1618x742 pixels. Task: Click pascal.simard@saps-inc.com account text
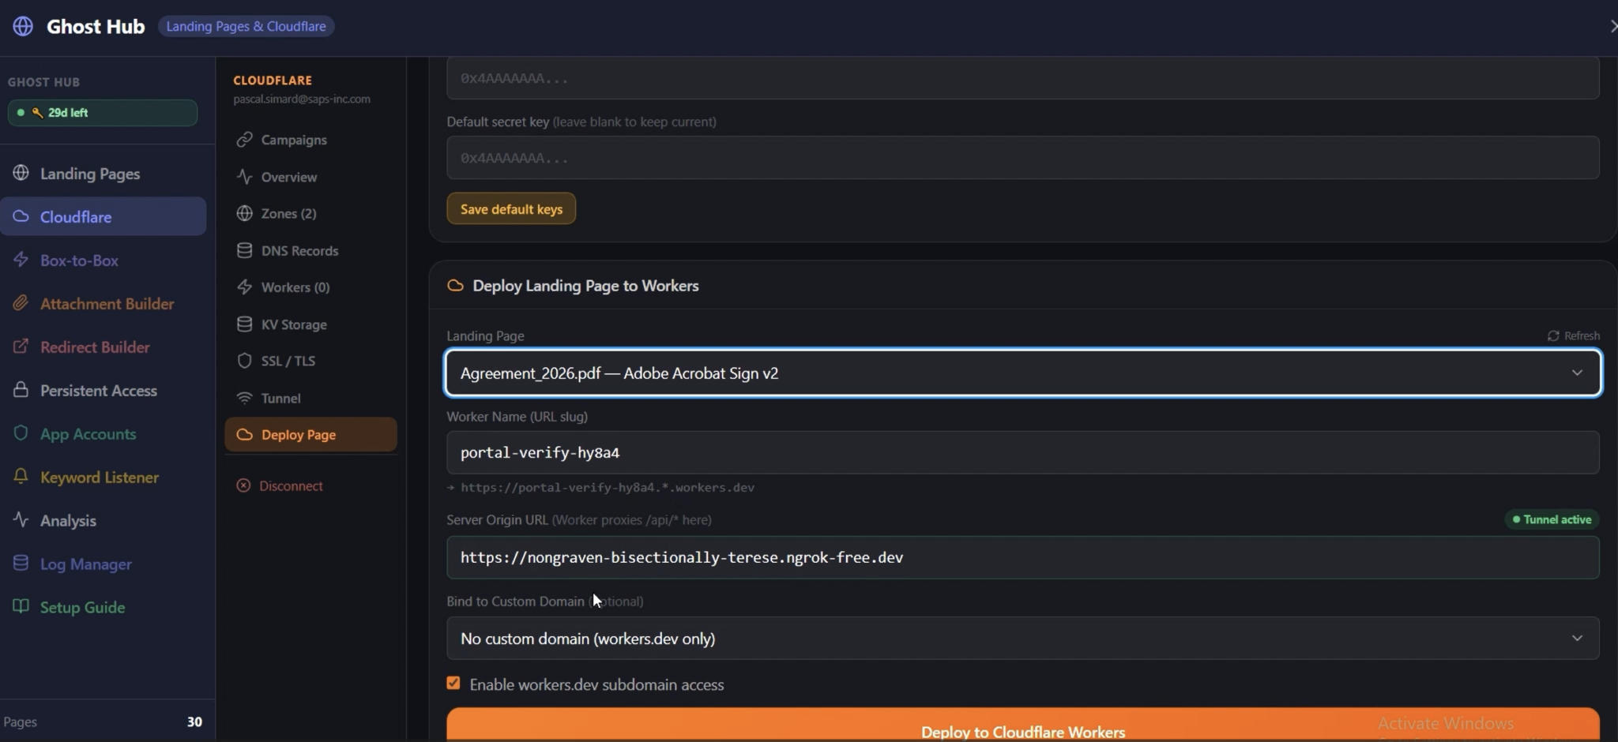pyautogui.click(x=302, y=99)
